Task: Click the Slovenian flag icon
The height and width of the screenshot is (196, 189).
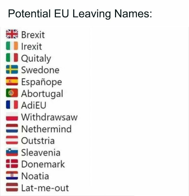Action: (12, 152)
